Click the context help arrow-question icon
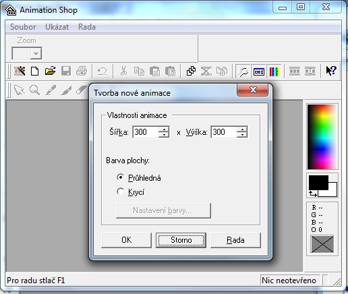Image resolution: width=348 pixels, height=294 pixels. point(331,71)
